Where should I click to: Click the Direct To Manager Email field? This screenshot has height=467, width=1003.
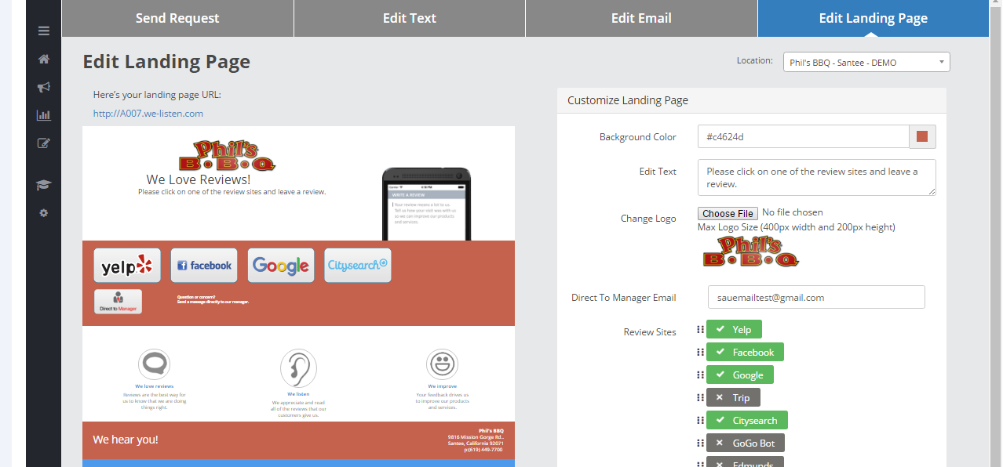click(x=815, y=298)
